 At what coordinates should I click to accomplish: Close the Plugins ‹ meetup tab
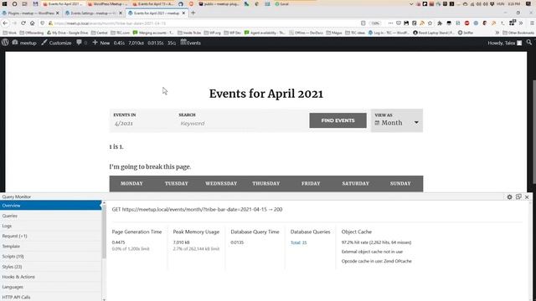pyautogui.click(x=58, y=13)
